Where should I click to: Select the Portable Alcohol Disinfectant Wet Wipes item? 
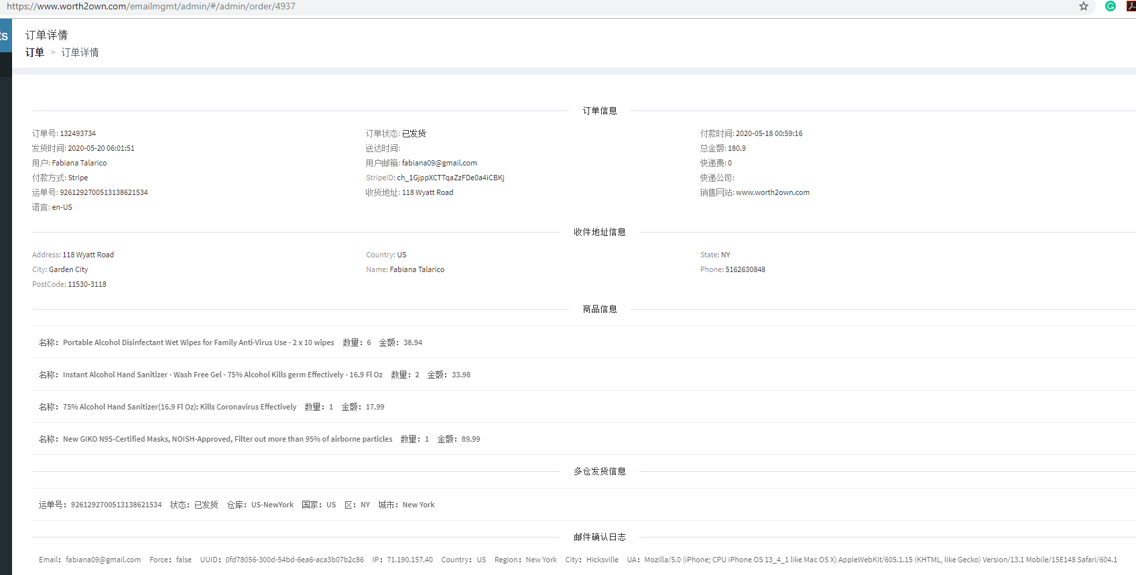198,342
